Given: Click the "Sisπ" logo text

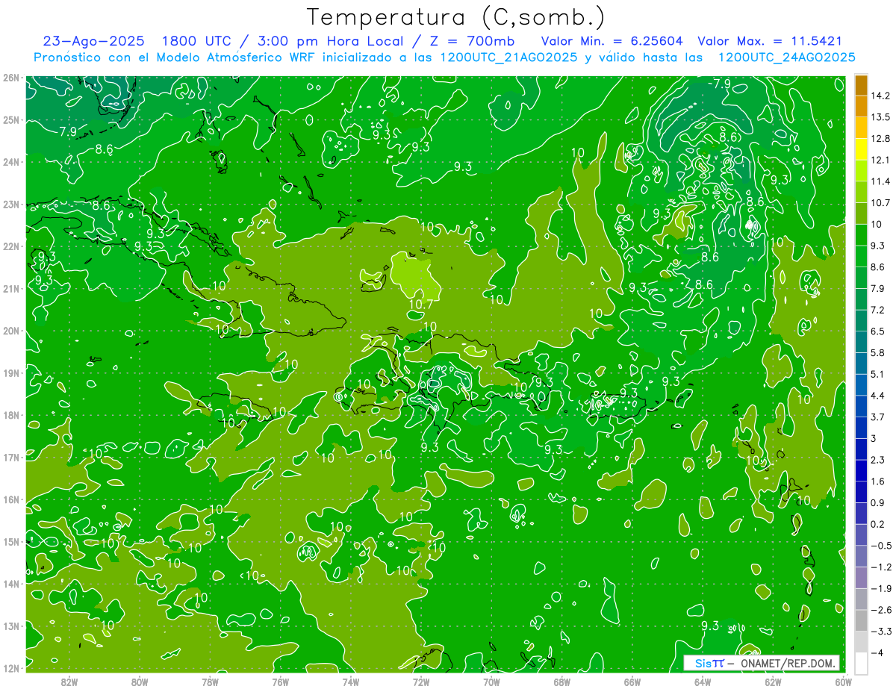Looking at the screenshot, I should coord(709,663).
